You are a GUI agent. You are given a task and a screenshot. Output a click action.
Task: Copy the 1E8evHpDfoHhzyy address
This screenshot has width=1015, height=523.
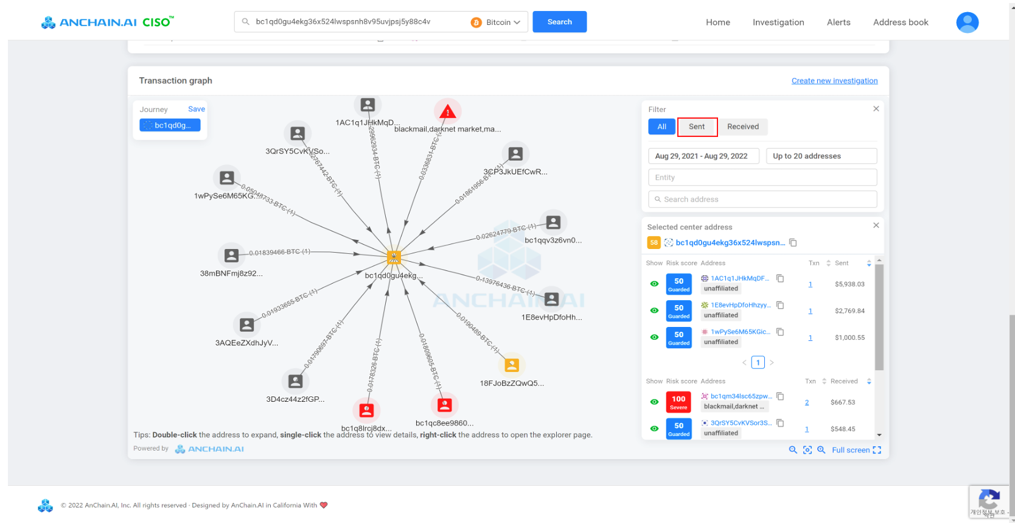pyautogui.click(x=780, y=305)
